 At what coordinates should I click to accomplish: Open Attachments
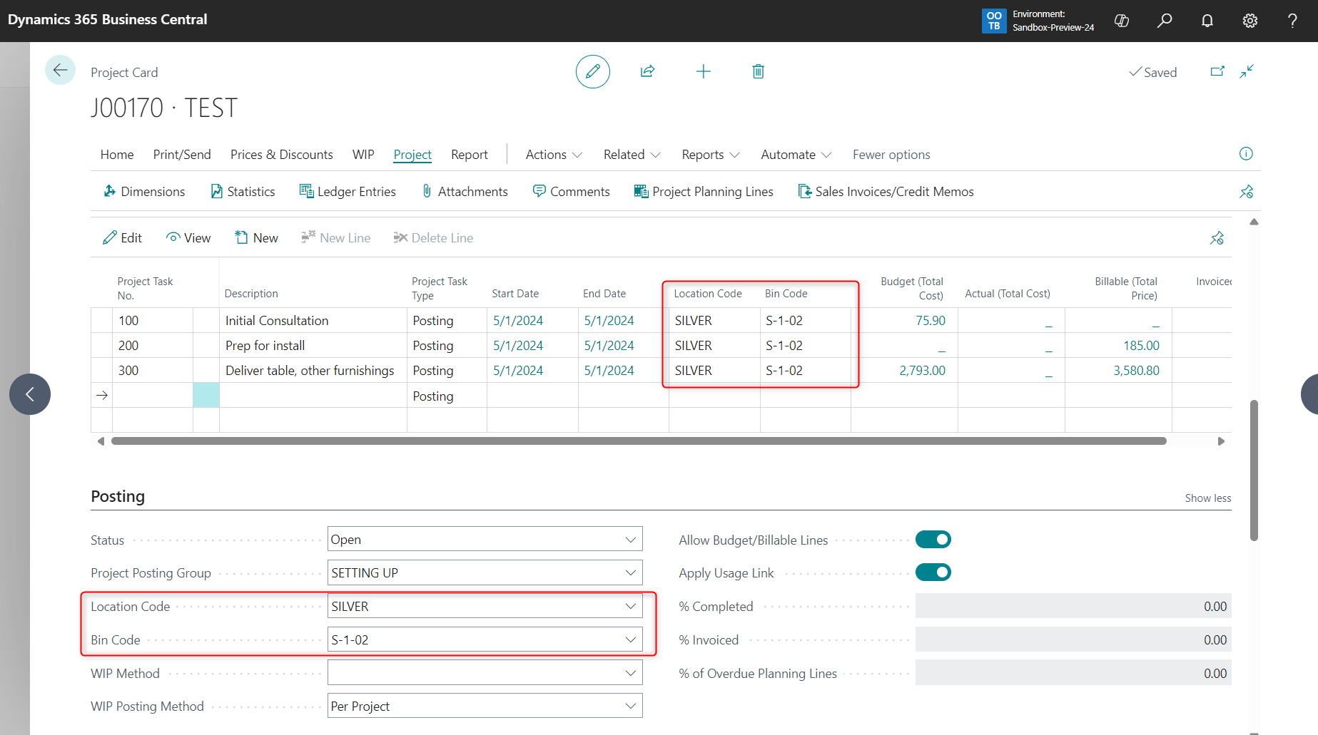pyautogui.click(x=465, y=192)
